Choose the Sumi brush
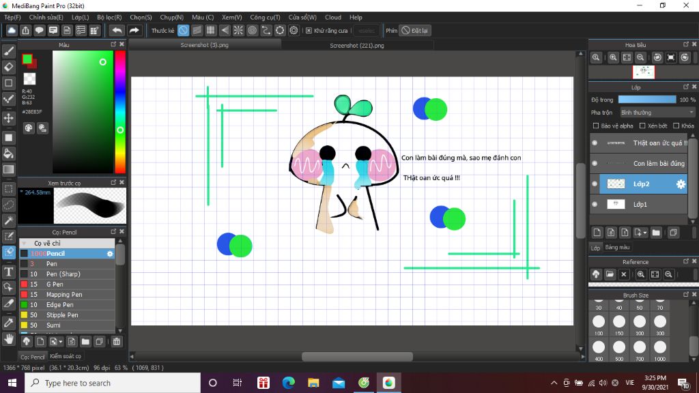Viewport: 699px width, 393px height. pyautogui.click(x=68, y=325)
